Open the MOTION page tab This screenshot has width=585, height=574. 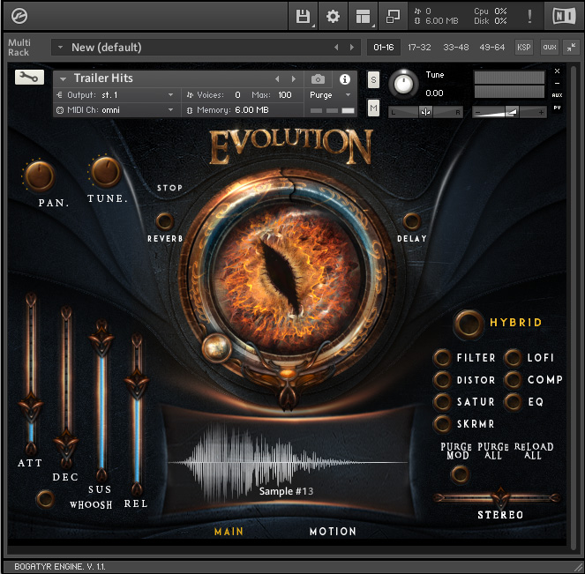point(333,532)
